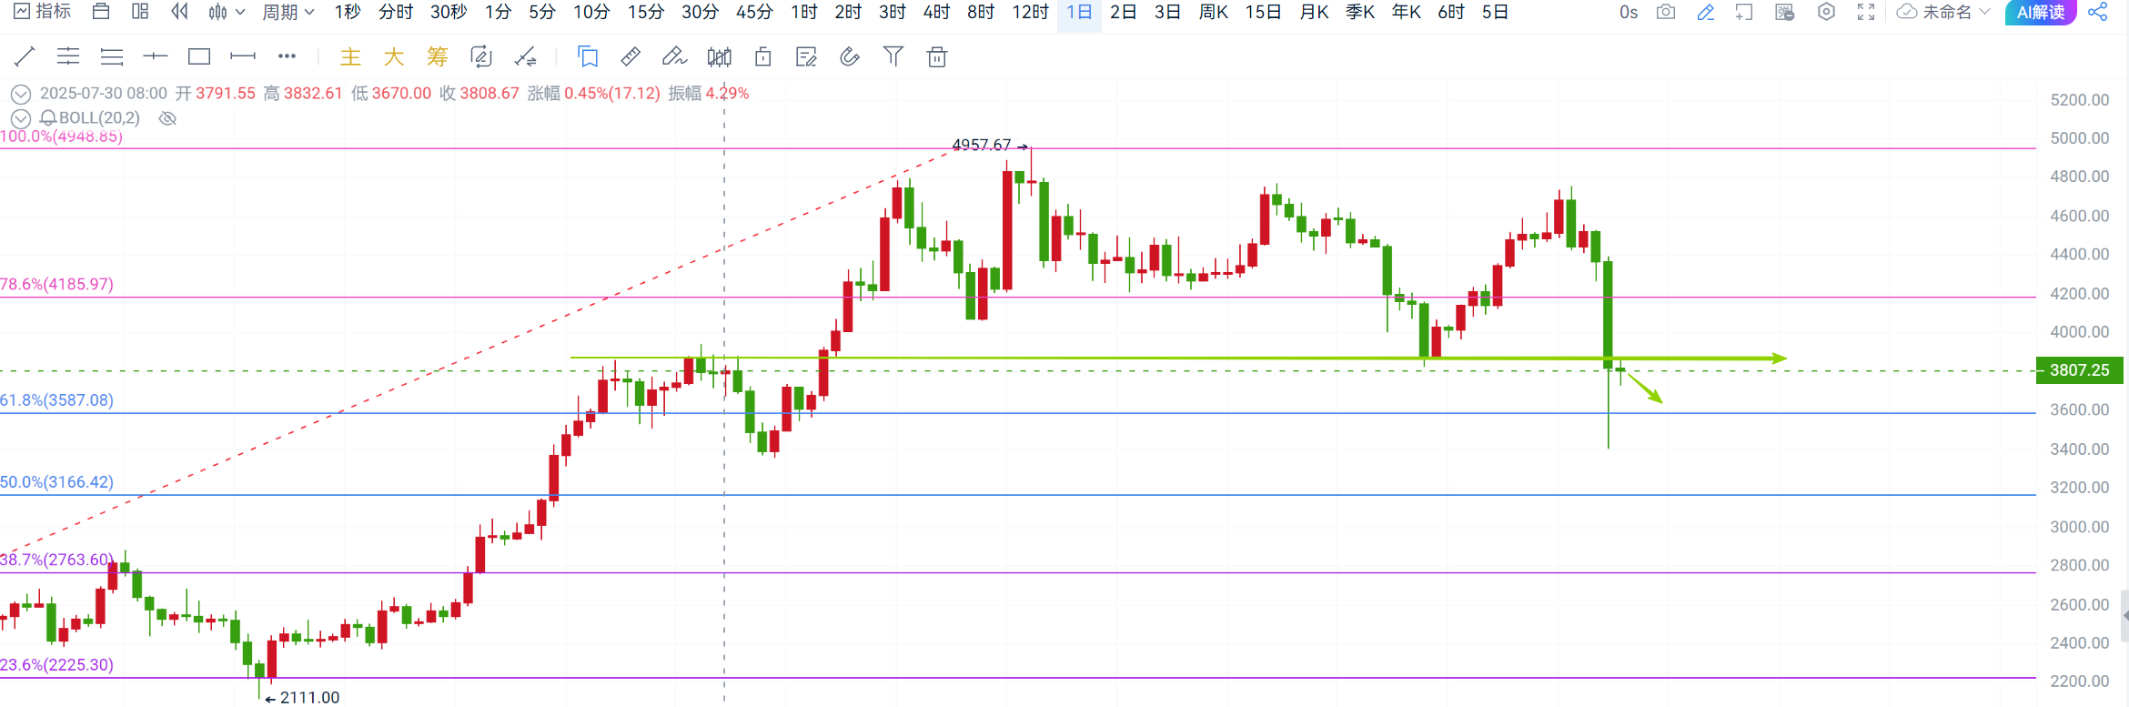Image resolution: width=2129 pixels, height=707 pixels.
Task: Click the add-window icon beside the pencil
Action: [x=1744, y=12]
